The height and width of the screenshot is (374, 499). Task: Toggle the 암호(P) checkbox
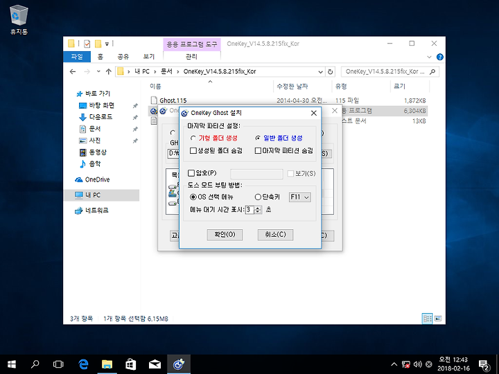point(191,173)
